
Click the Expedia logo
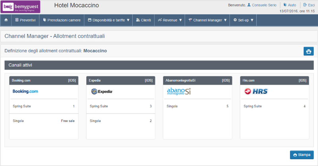tap(102, 91)
